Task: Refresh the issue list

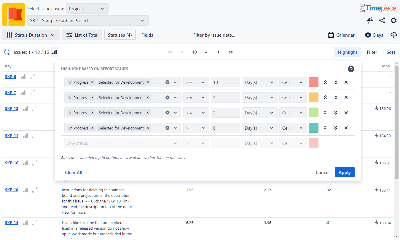Action: click(x=7, y=52)
